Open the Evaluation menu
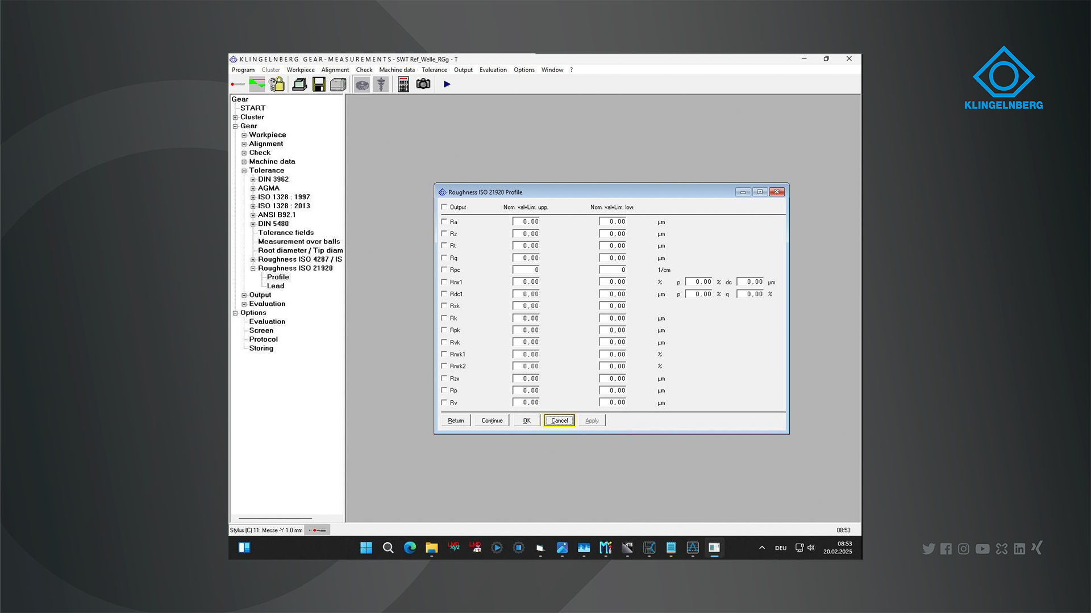Screen dimensions: 1091x613 pos(493,70)
